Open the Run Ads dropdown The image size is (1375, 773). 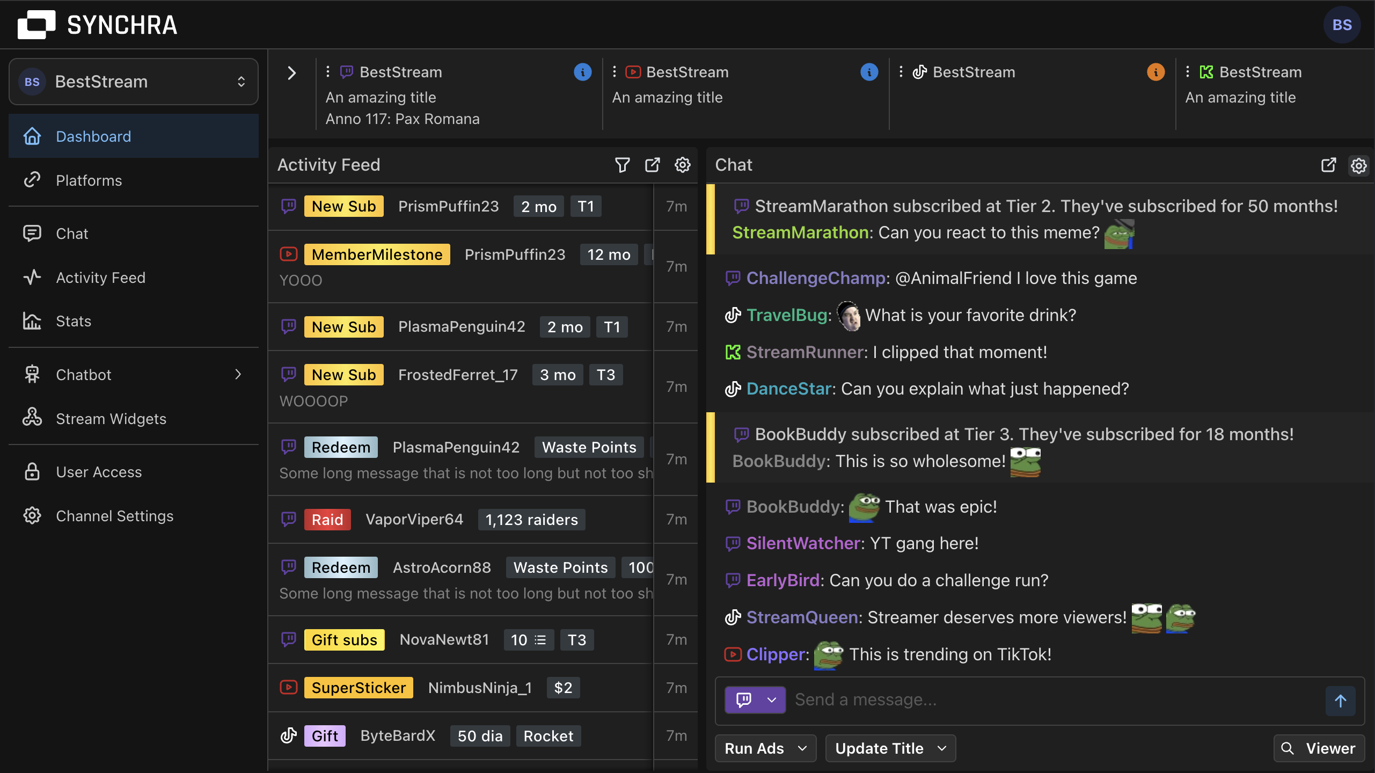coord(765,748)
